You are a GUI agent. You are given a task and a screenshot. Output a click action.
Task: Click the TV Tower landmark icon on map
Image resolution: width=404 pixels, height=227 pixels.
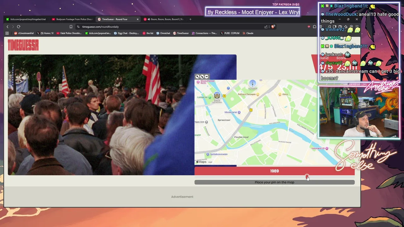tap(252, 83)
